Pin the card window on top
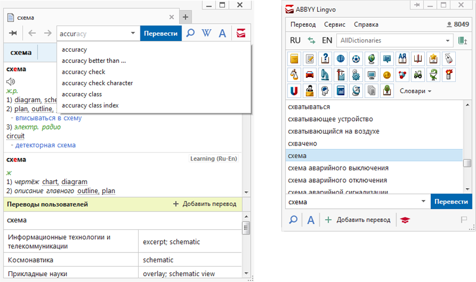 12,33
